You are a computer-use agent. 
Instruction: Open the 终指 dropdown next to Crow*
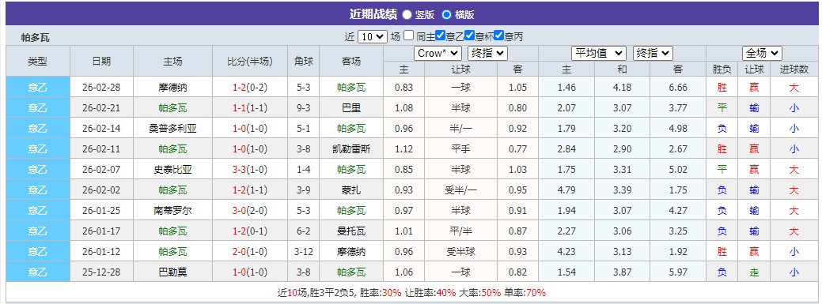pyautogui.click(x=487, y=54)
